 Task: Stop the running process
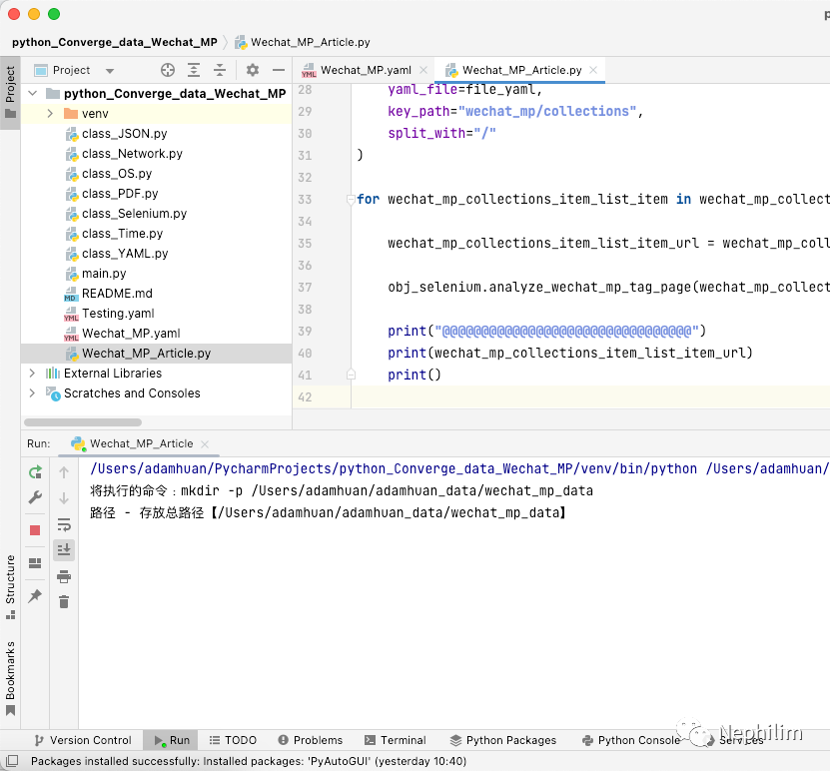(35, 530)
